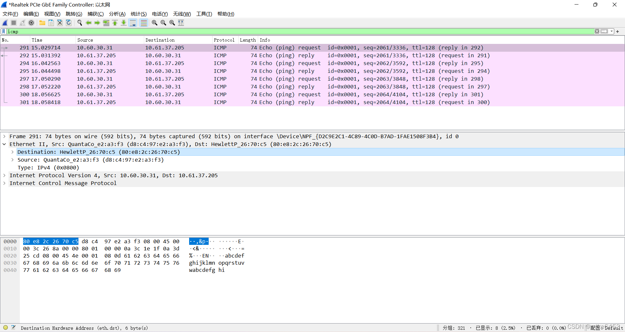Select packet 292 echo reply row
625x332 pixels.
point(312,55)
